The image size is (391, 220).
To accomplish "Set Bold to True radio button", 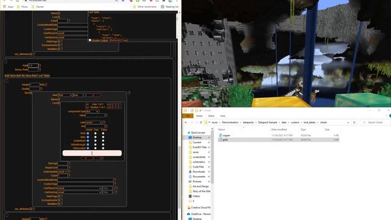I will tap(95, 133).
